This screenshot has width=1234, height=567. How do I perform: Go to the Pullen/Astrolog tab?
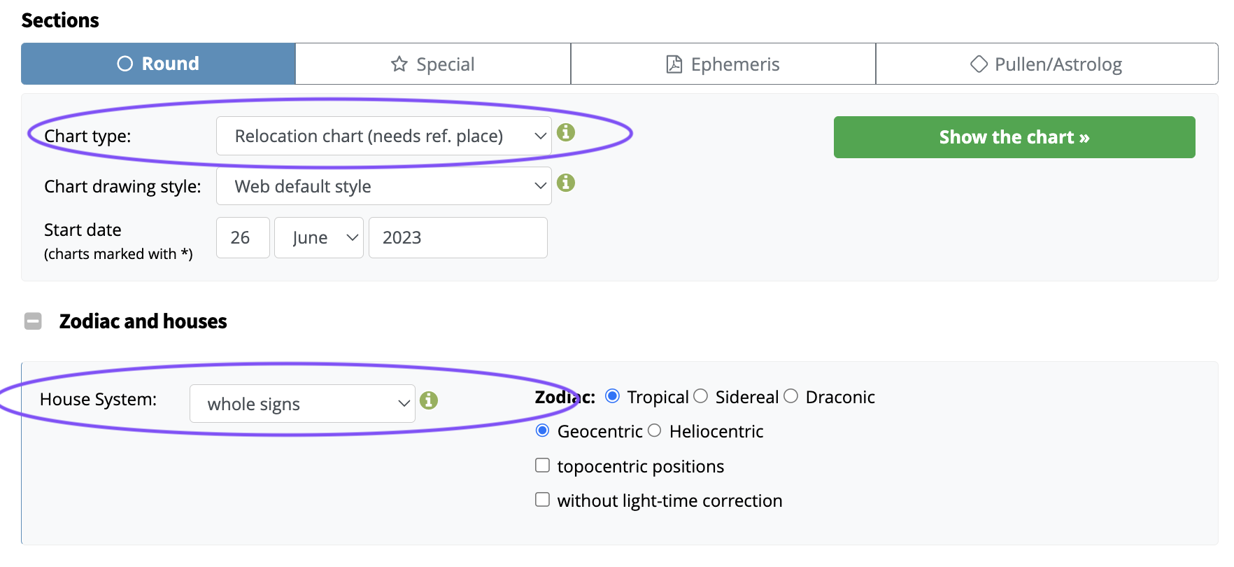[x=1047, y=64]
